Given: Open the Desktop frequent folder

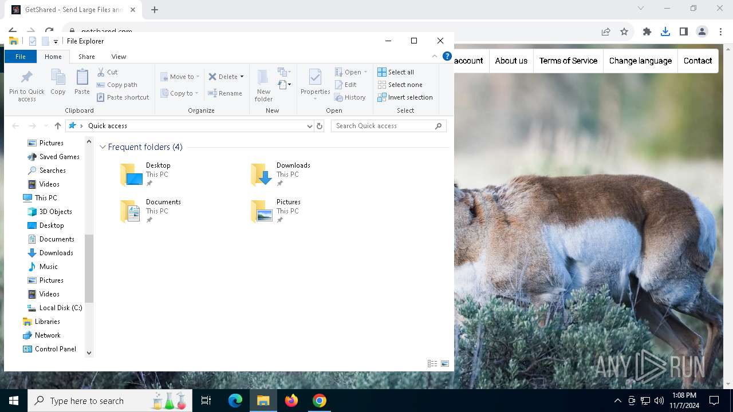Looking at the screenshot, I should pos(145,175).
